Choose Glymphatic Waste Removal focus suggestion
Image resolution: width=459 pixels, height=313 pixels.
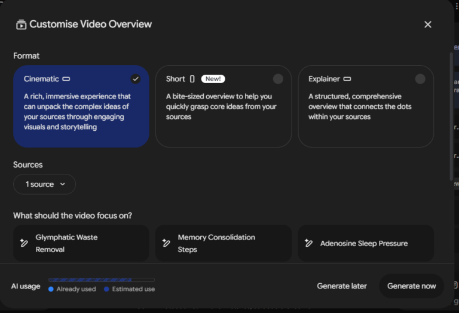click(x=81, y=243)
